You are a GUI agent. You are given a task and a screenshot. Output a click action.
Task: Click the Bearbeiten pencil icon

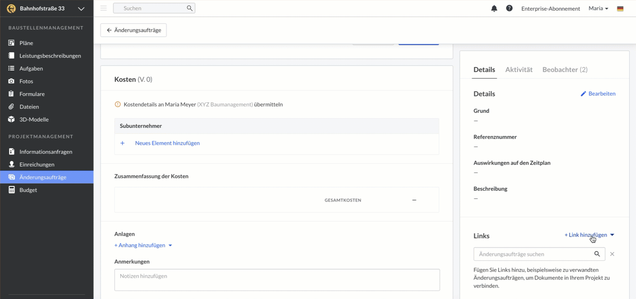click(x=583, y=94)
